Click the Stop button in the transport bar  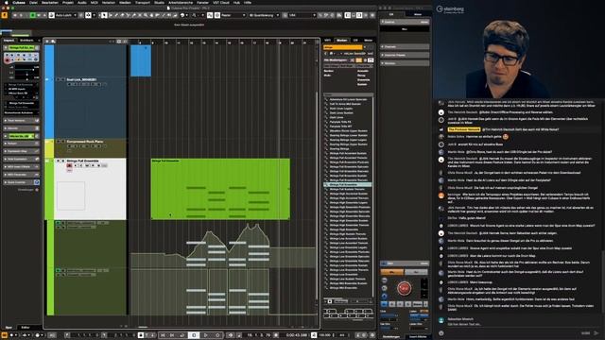coord(194,335)
